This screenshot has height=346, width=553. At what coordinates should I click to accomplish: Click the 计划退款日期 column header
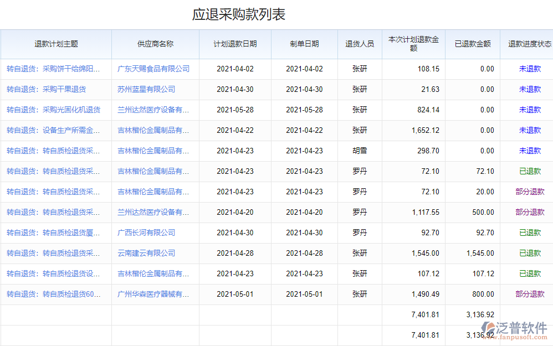(x=235, y=44)
